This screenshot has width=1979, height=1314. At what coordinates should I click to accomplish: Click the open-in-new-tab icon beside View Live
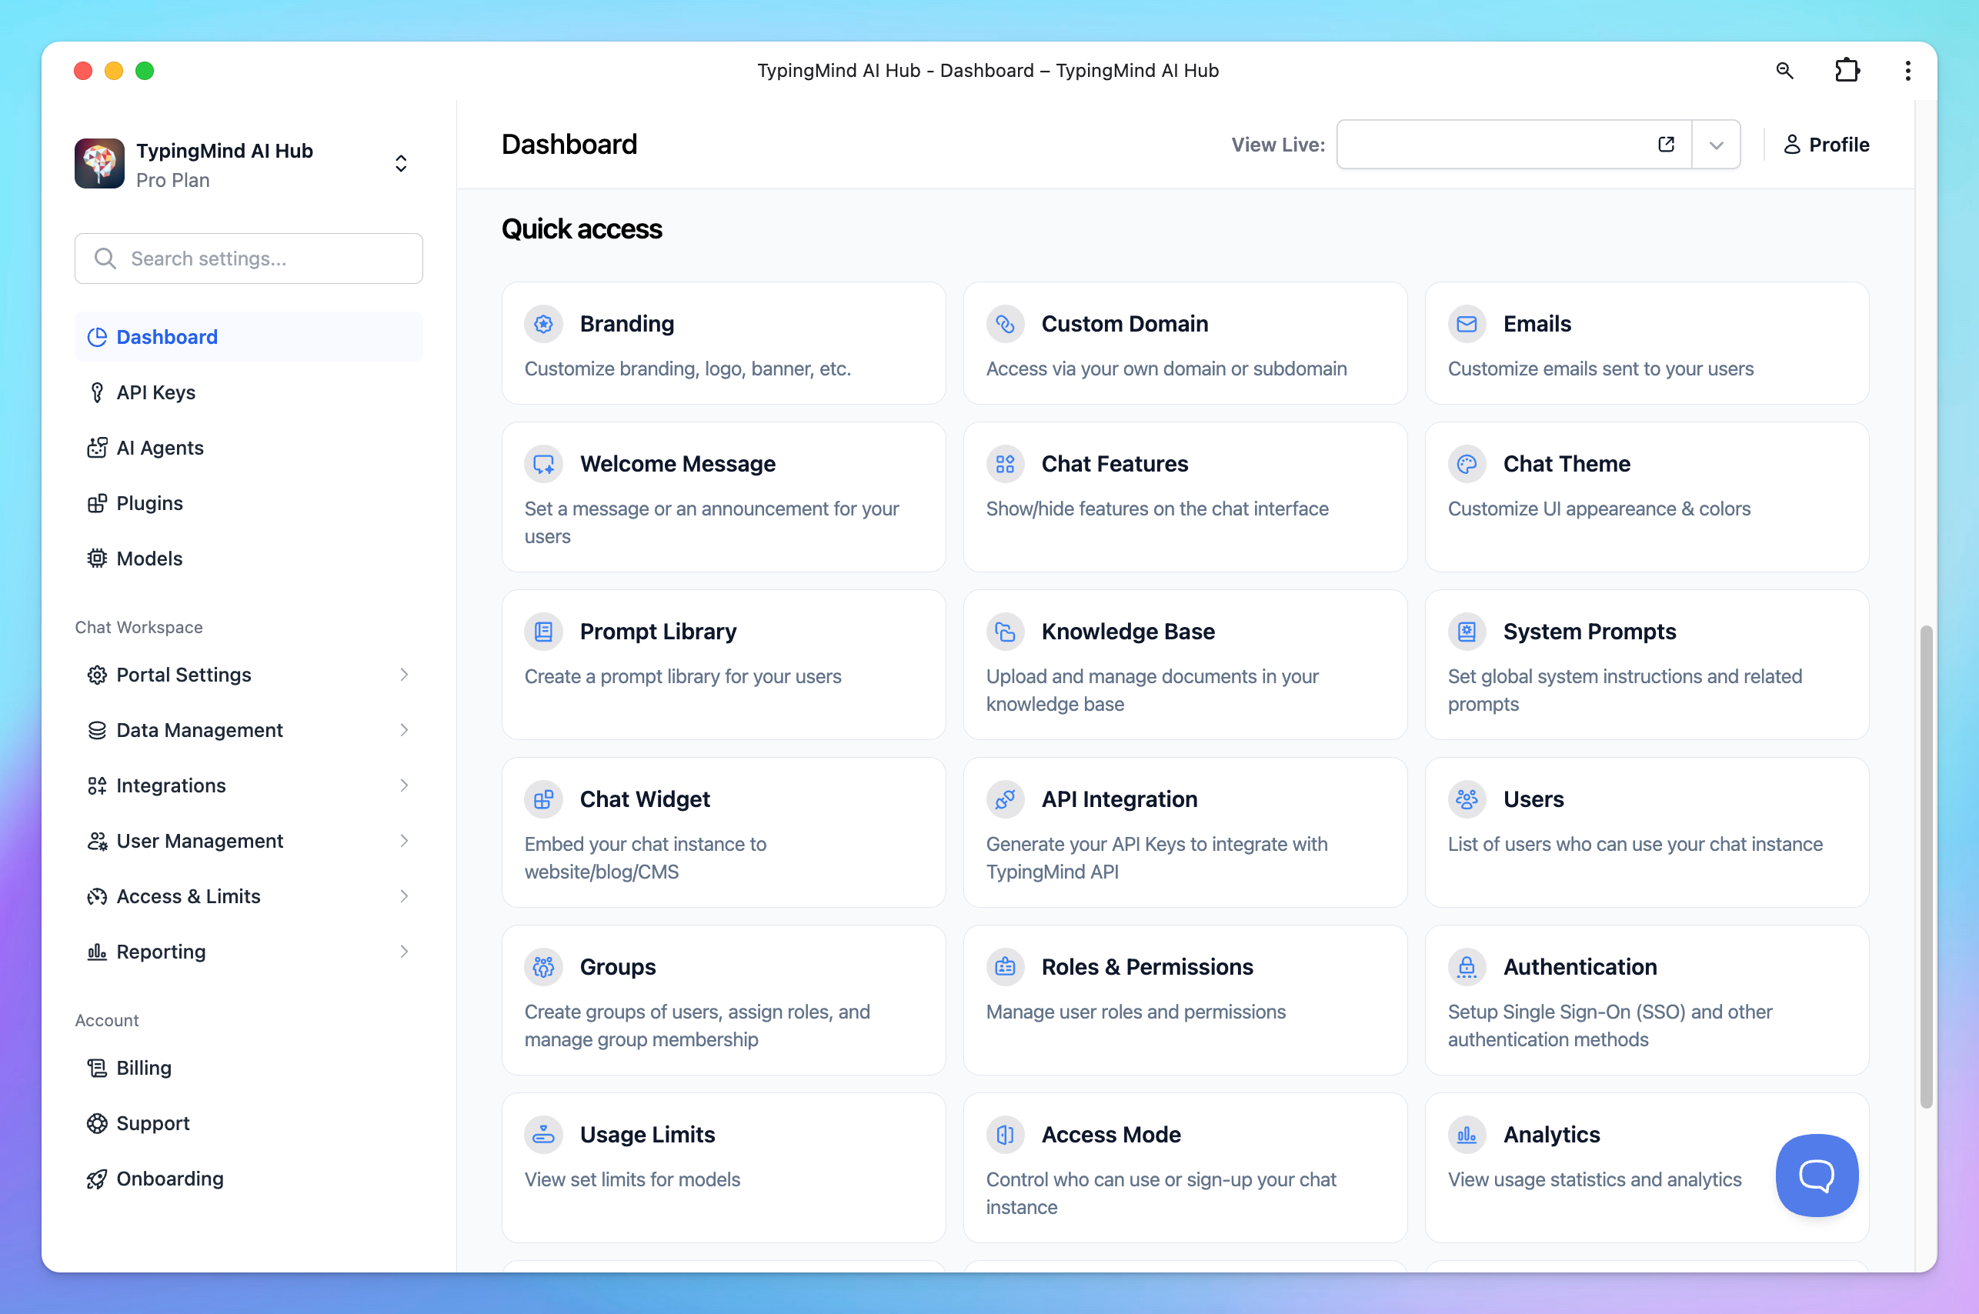[1666, 144]
